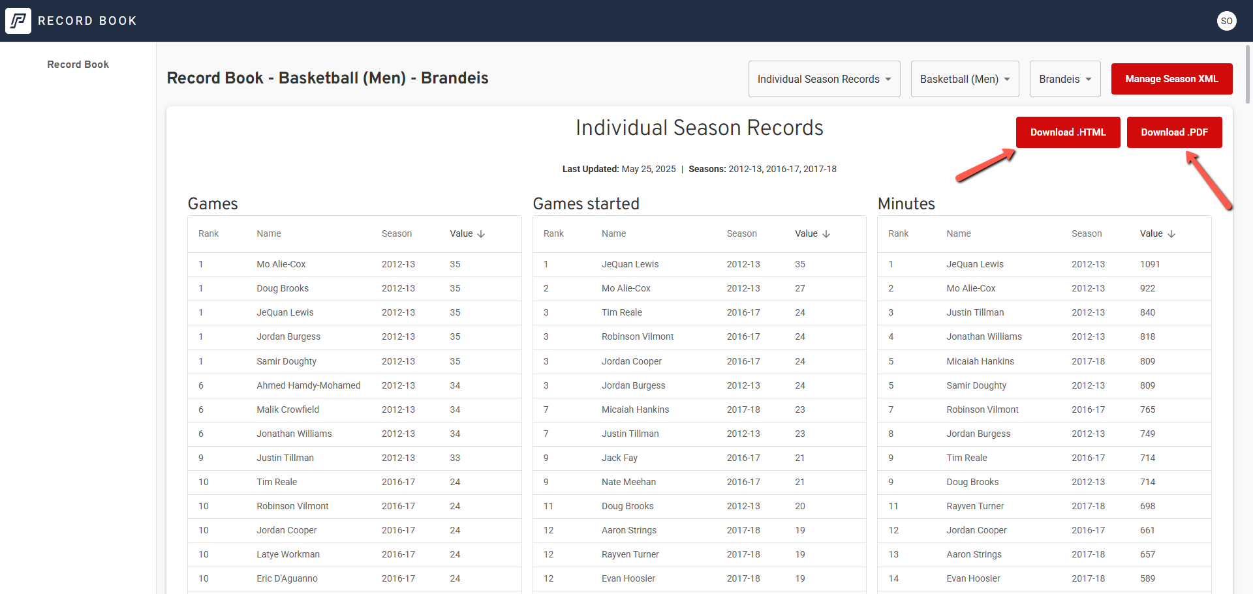The height and width of the screenshot is (594, 1253).
Task: Open the Brandeis school dropdown
Action: 1065,79
